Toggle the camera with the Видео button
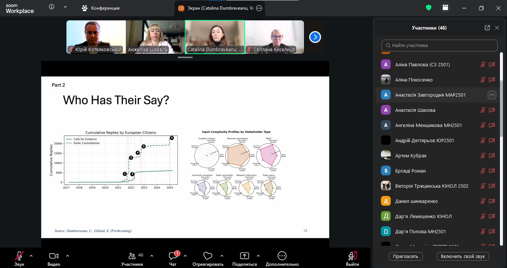Viewport: 507px width, 268px height. pyautogui.click(x=54, y=256)
